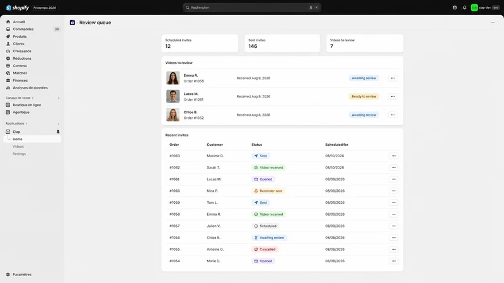Open Lucas M. video thumbnail

(x=173, y=96)
